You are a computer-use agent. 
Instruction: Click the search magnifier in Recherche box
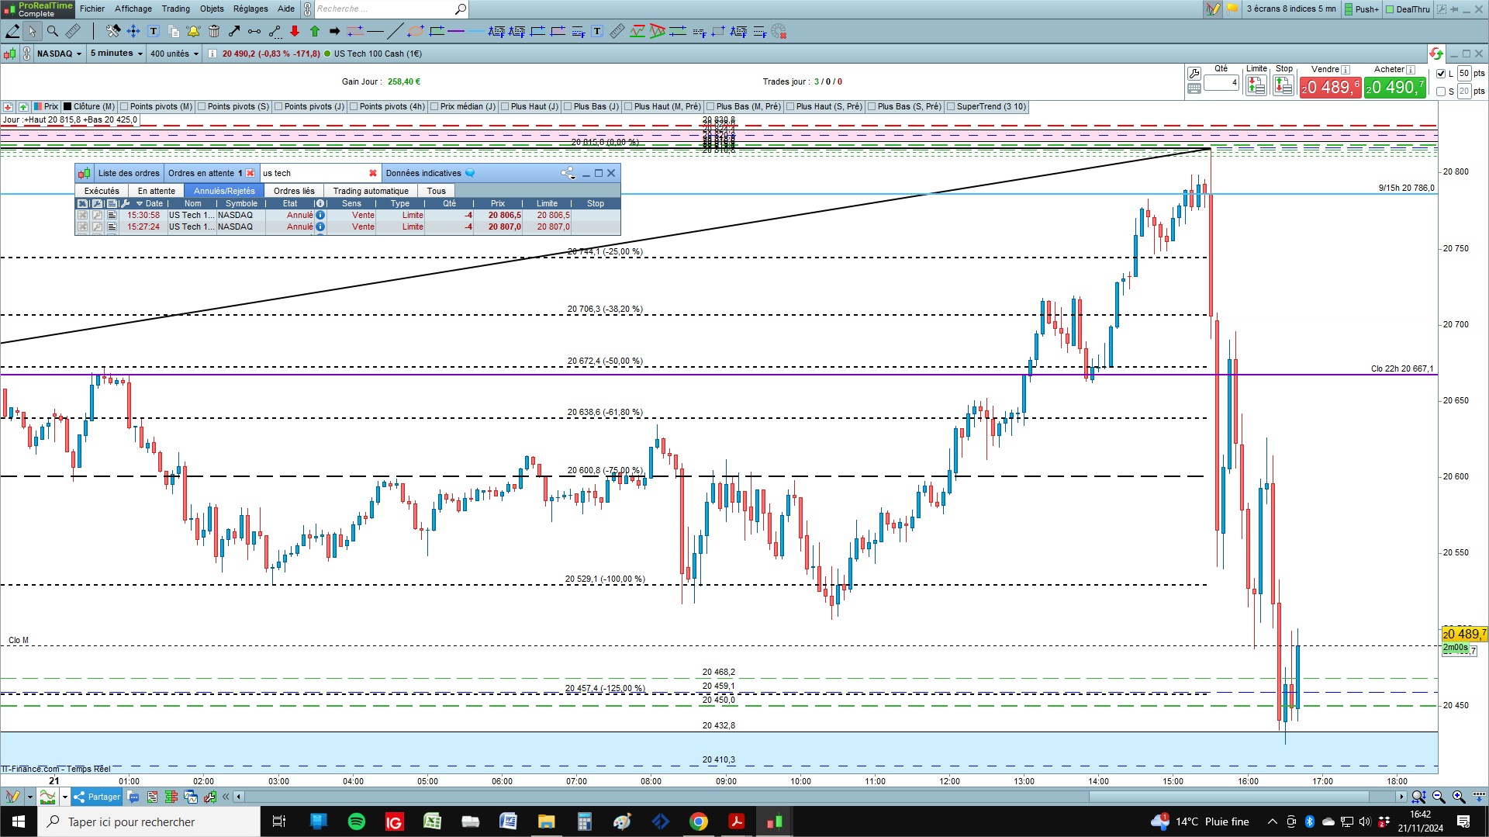[x=461, y=9]
